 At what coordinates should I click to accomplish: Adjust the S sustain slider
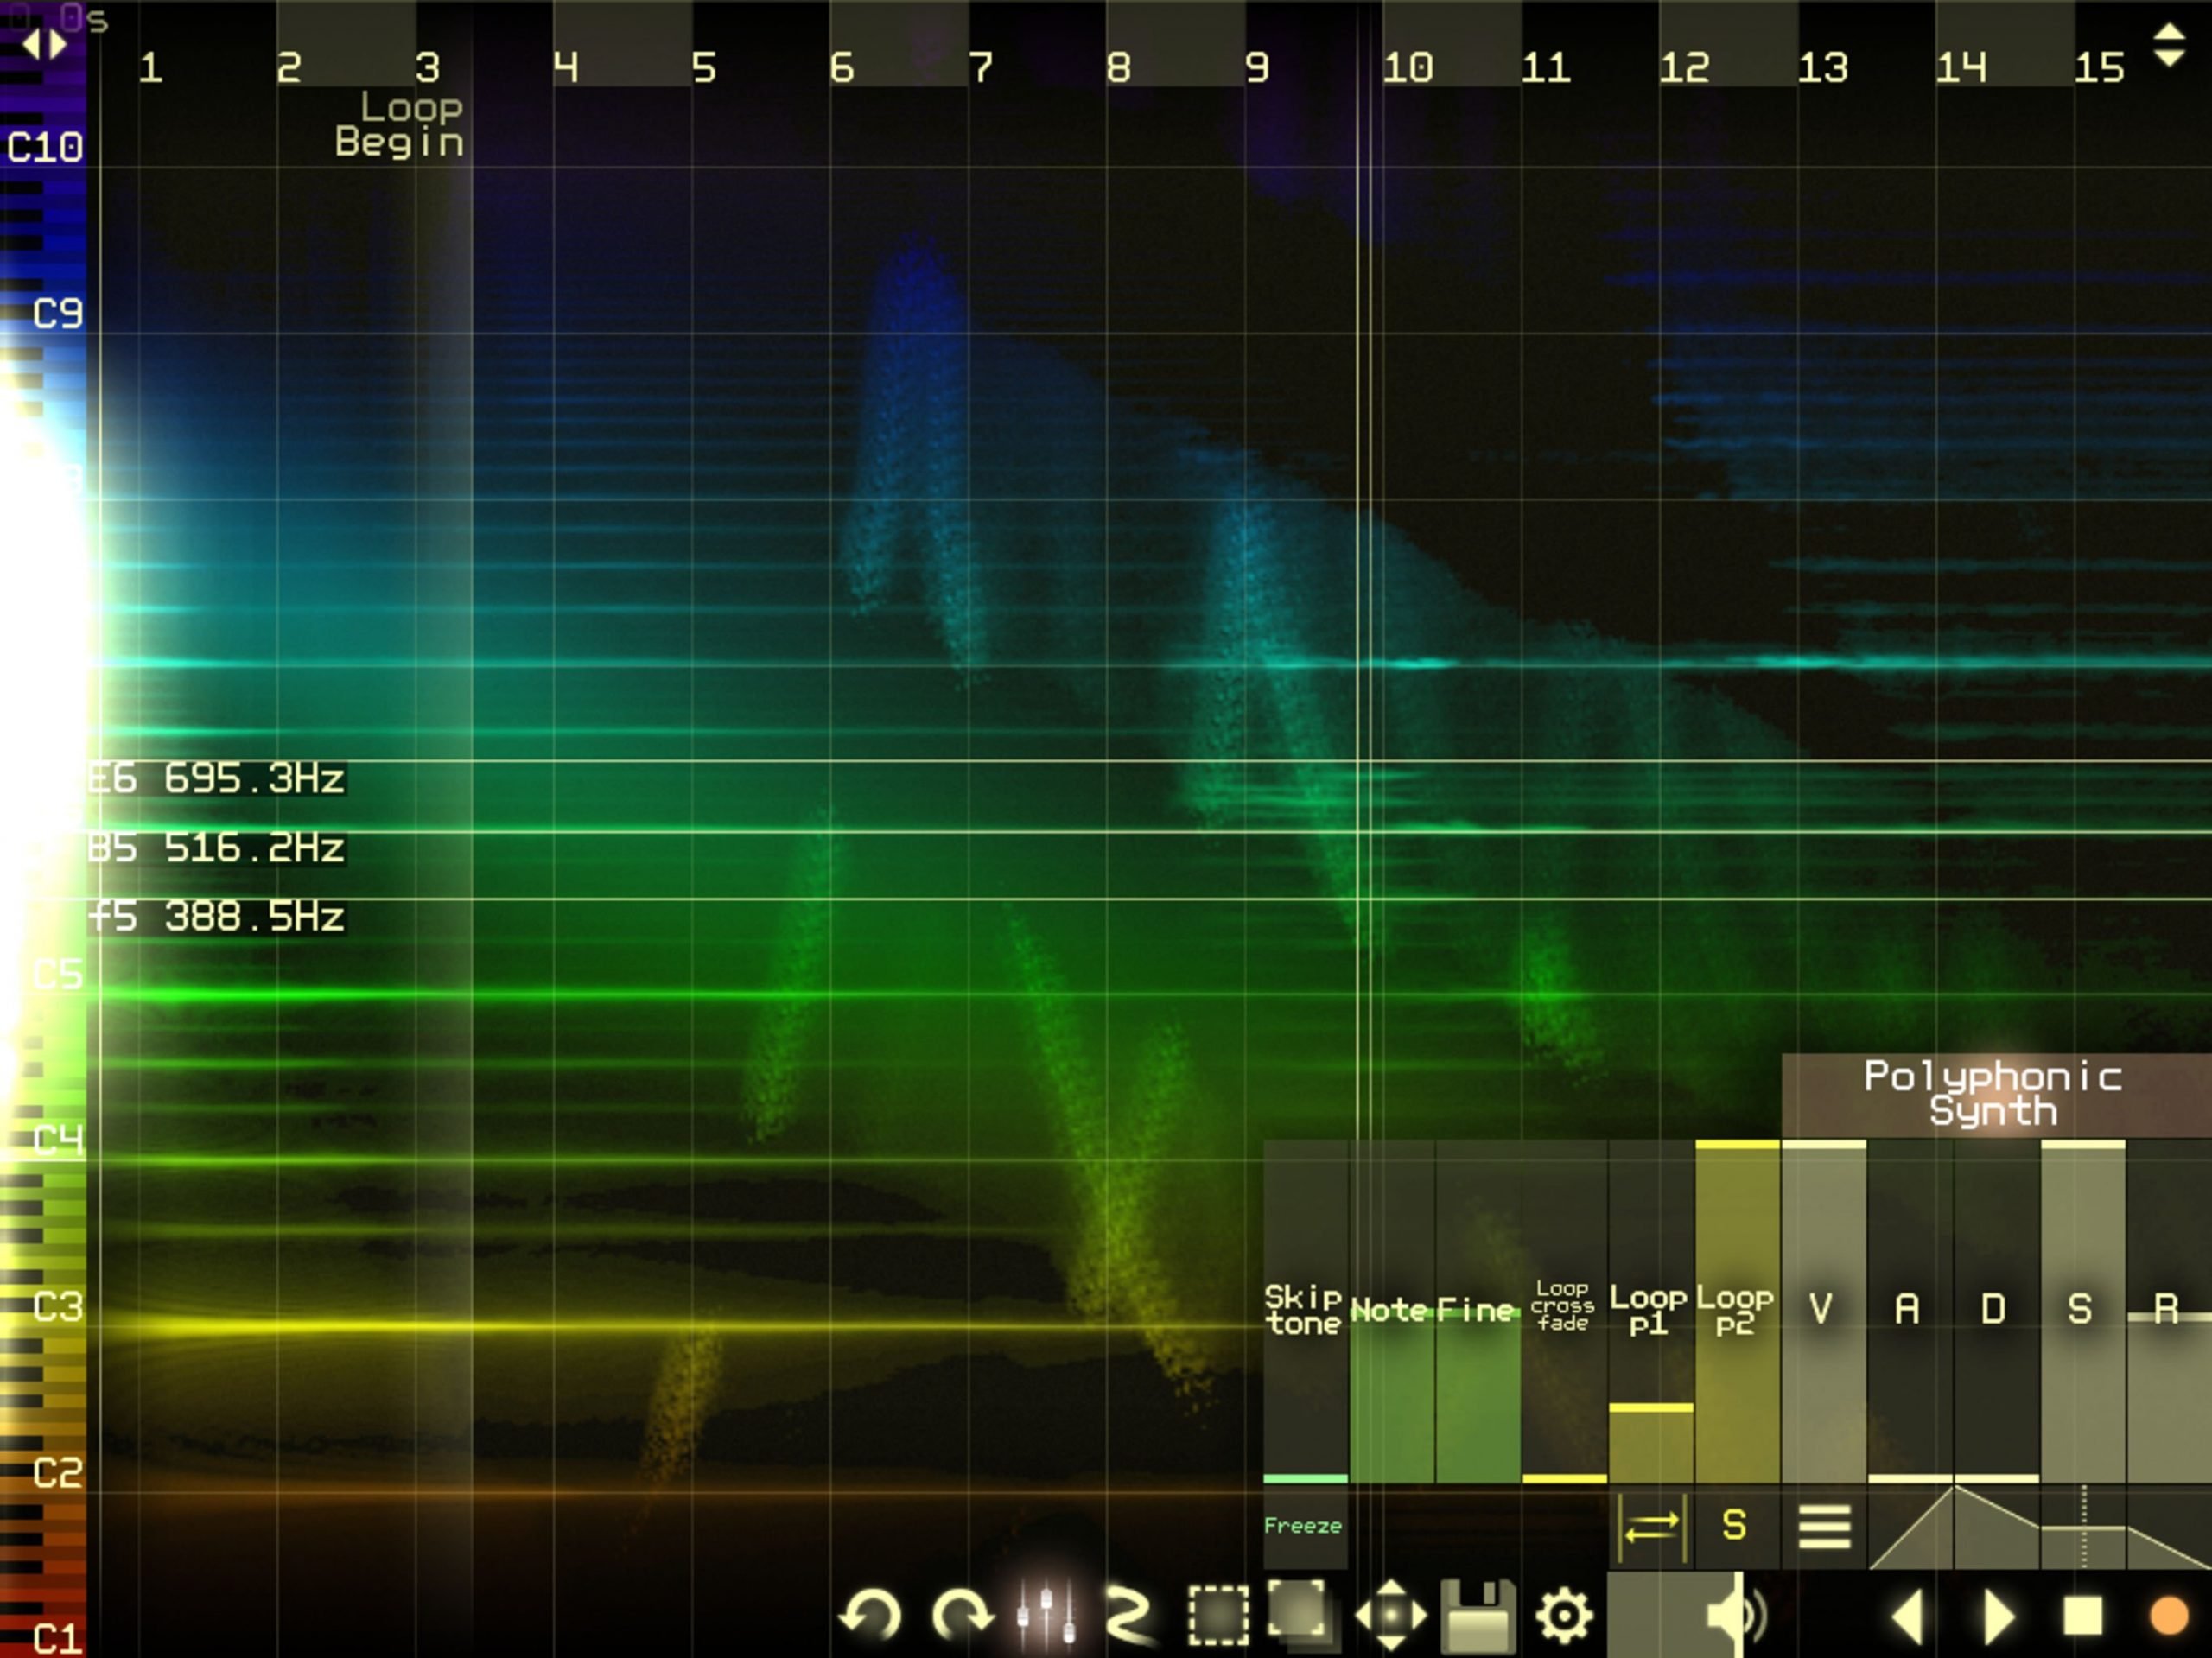tap(2083, 1311)
